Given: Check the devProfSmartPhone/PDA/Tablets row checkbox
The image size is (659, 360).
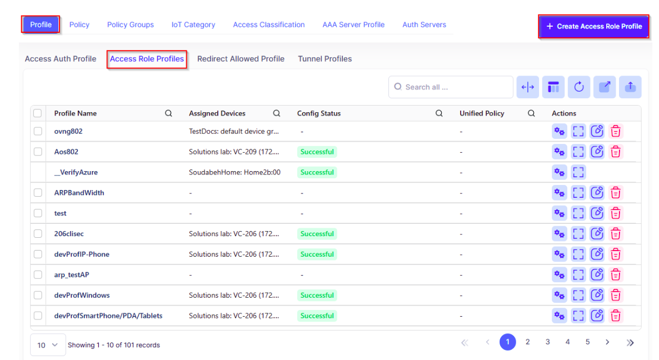Looking at the screenshot, I should 38,316.
